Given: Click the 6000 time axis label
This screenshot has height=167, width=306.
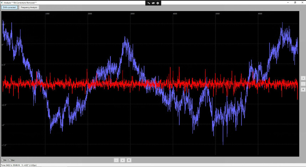Looking at the screenshot, I should pyautogui.click(x=260, y=14).
